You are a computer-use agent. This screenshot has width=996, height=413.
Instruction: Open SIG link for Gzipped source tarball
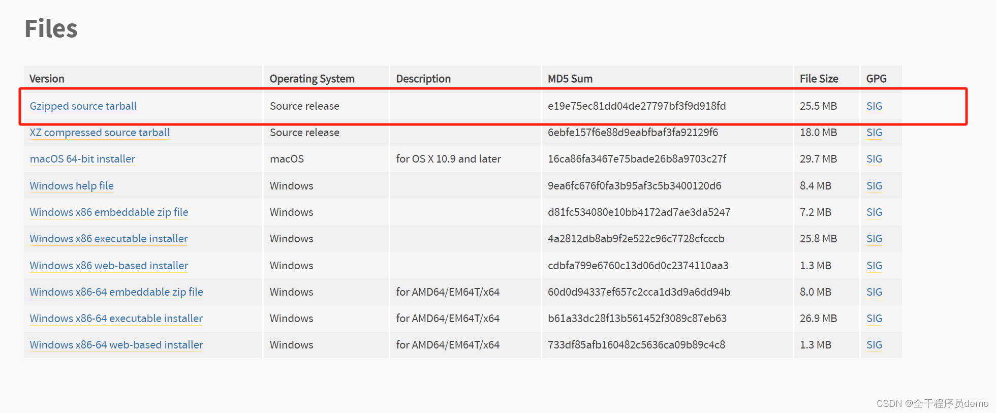tap(874, 106)
